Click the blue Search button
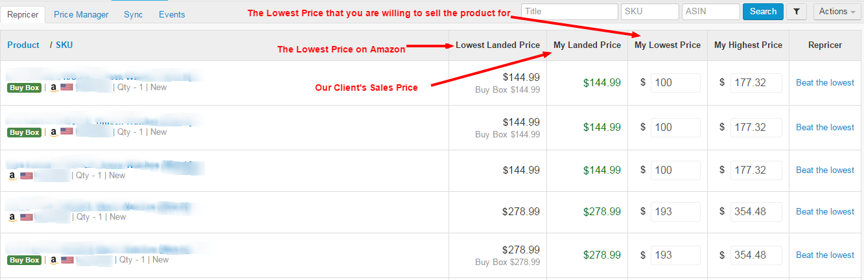 coord(763,12)
